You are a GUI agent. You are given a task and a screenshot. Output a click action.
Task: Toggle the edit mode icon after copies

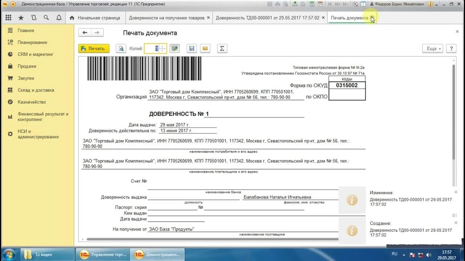coord(175,49)
